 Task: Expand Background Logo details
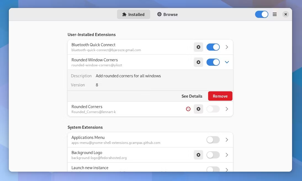pos(227,155)
